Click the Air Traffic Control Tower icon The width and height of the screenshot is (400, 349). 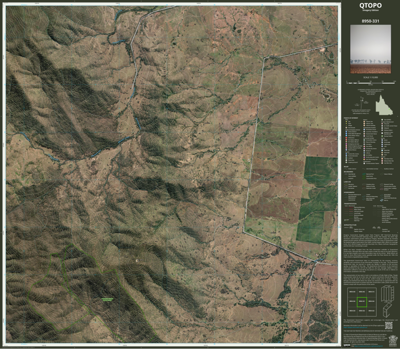[x=382, y=126]
